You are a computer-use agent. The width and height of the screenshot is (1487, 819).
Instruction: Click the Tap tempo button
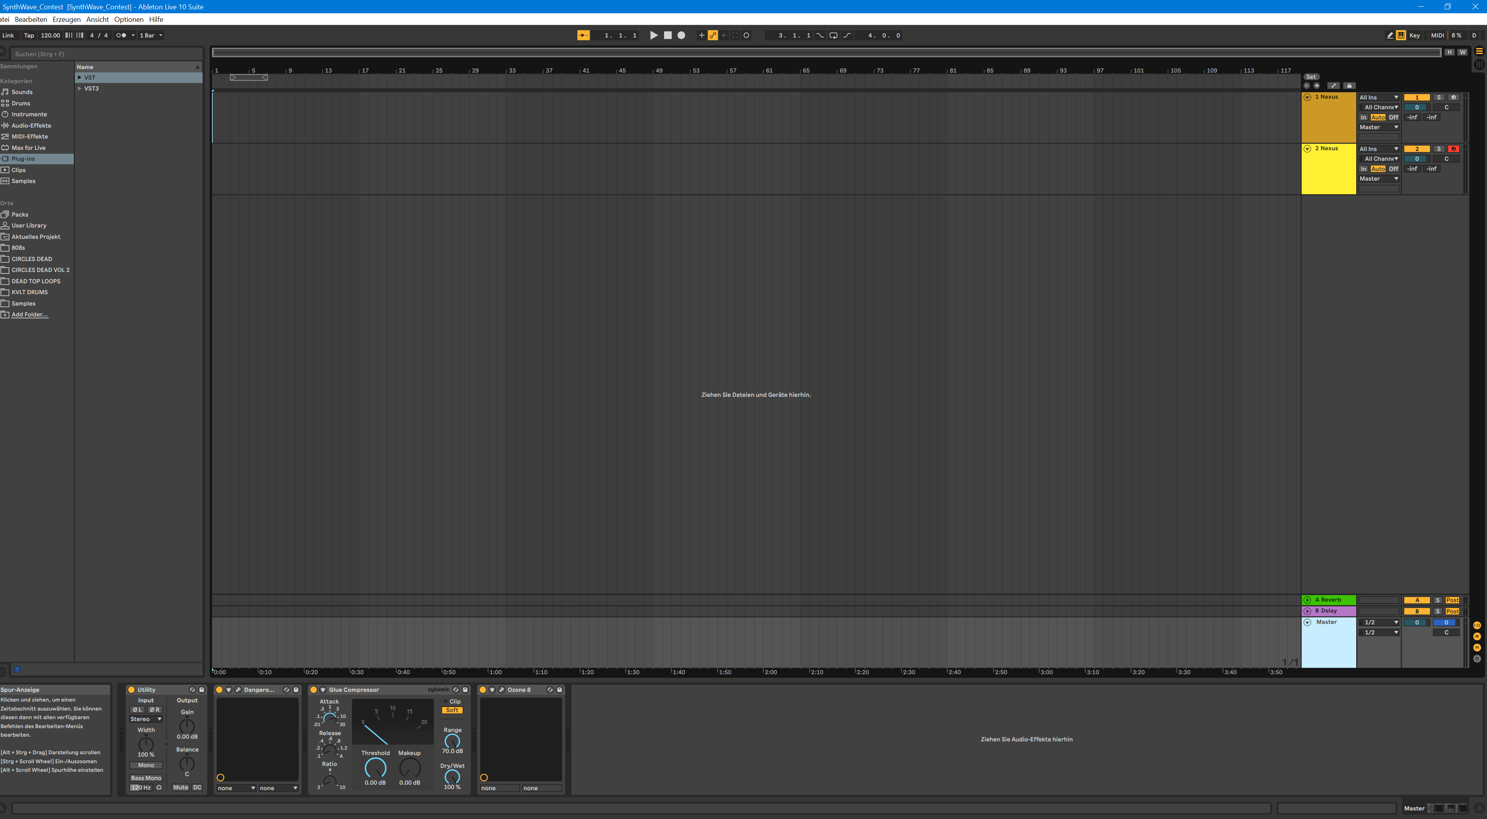pyautogui.click(x=28, y=35)
